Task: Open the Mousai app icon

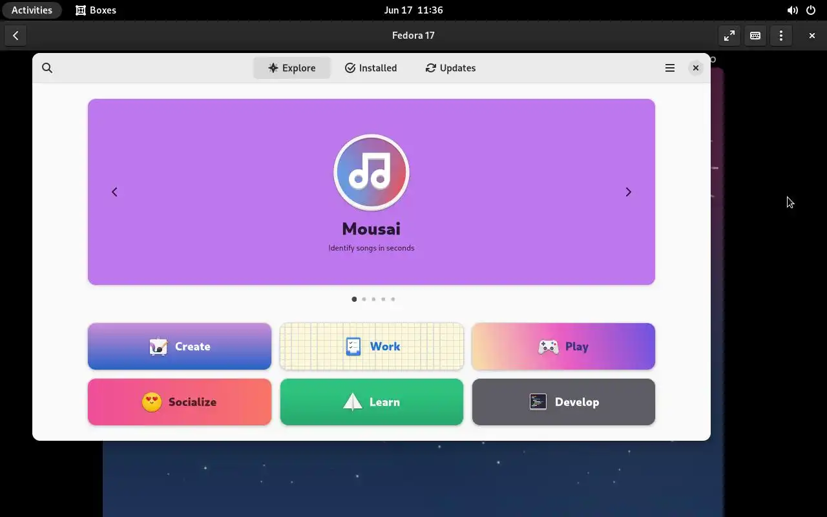Action: click(x=372, y=173)
